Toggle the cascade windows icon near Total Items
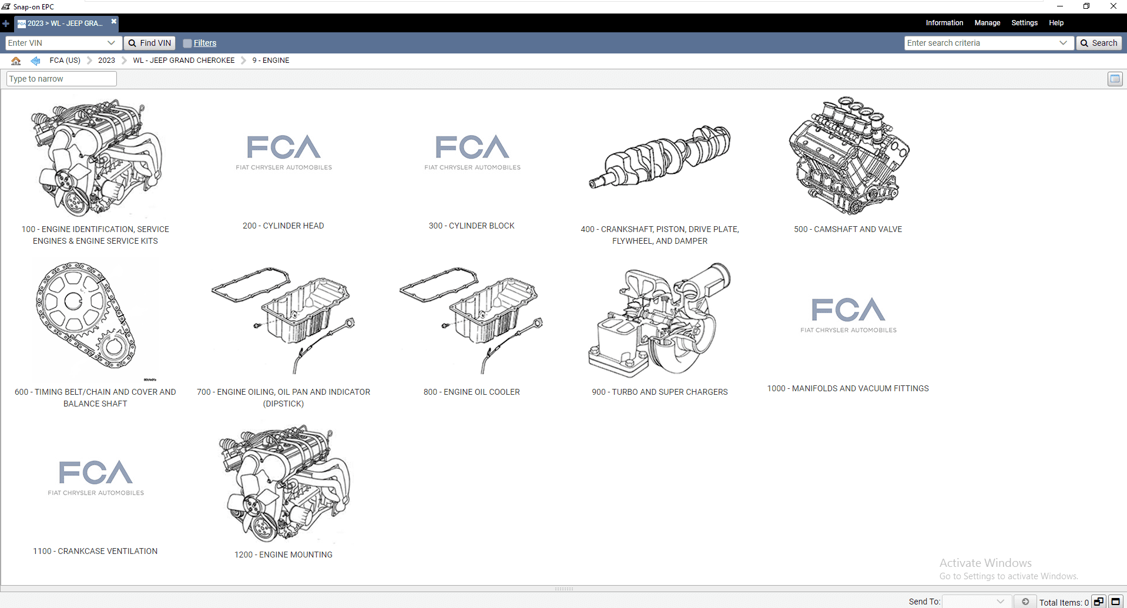The height and width of the screenshot is (608, 1127). coord(1098,602)
